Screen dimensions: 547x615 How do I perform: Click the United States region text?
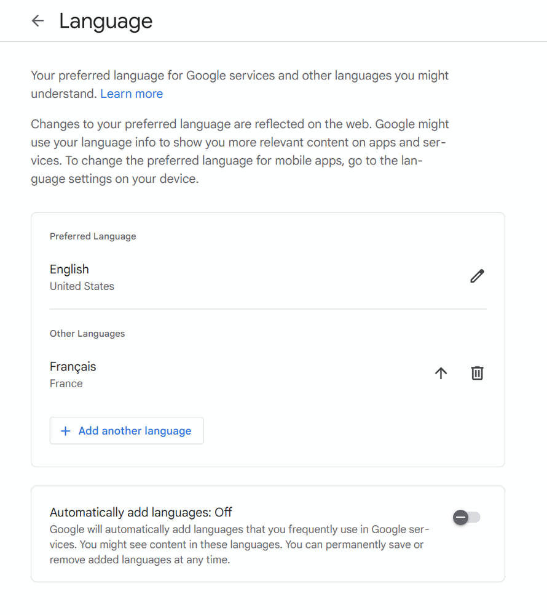[82, 286]
